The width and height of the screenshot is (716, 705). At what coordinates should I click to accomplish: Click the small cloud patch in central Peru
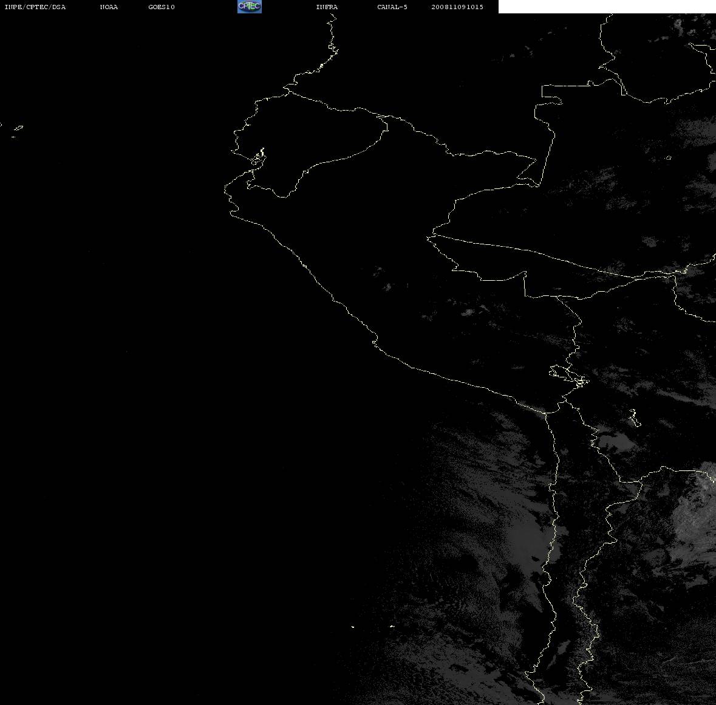point(387,287)
